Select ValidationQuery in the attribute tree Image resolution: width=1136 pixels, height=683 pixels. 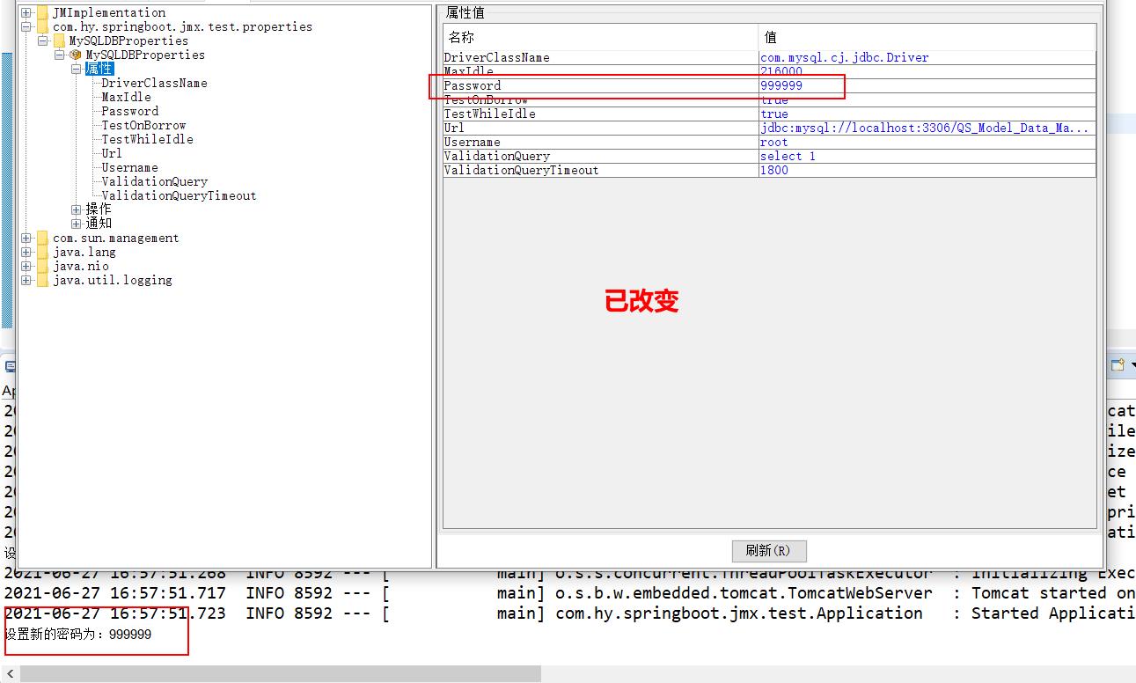155,182
